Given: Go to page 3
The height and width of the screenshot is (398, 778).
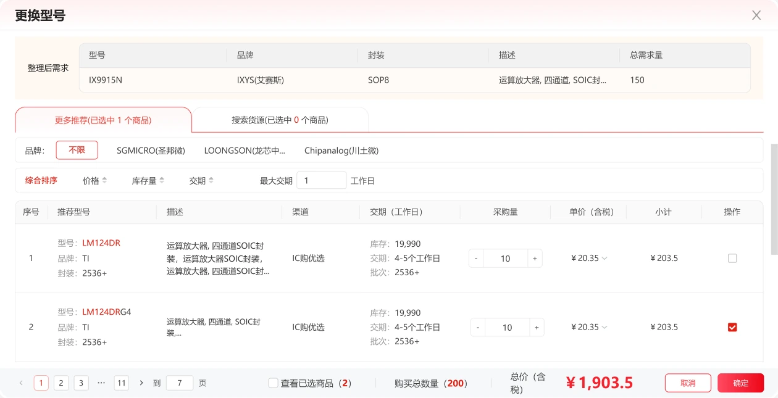Looking at the screenshot, I should pyautogui.click(x=82, y=383).
